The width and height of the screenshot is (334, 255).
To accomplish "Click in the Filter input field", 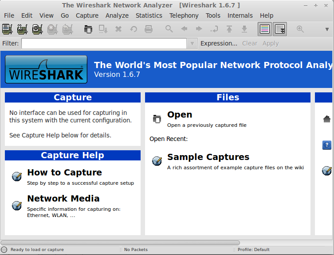I will click(104, 43).
